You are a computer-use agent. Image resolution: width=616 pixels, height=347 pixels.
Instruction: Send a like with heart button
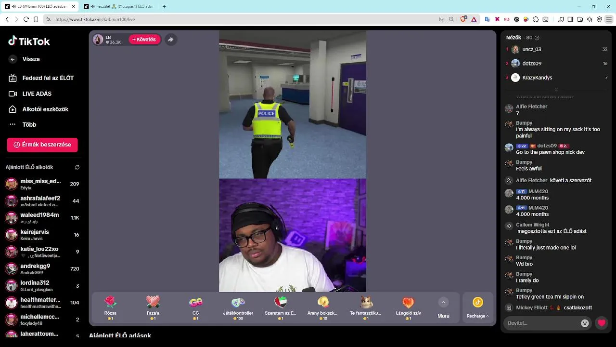coord(602,323)
